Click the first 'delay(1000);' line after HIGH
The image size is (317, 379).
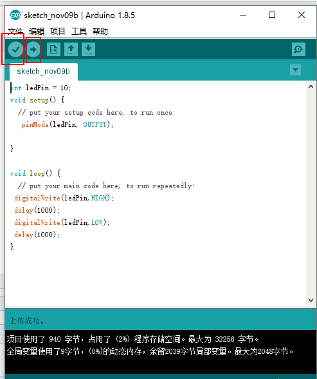pos(37,210)
